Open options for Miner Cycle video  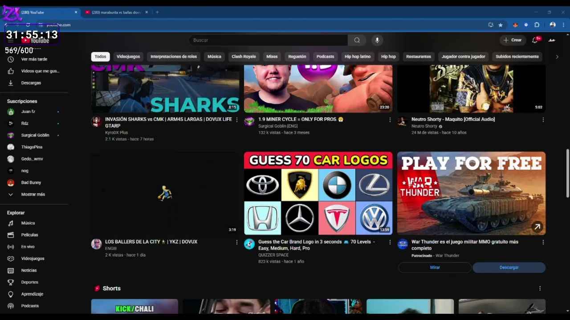tap(390, 120)
